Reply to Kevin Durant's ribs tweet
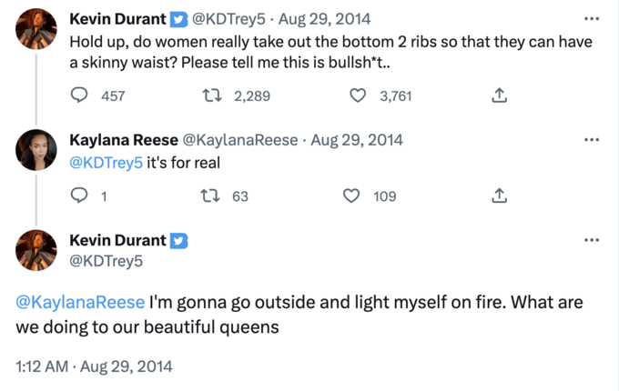 point(79,95)
